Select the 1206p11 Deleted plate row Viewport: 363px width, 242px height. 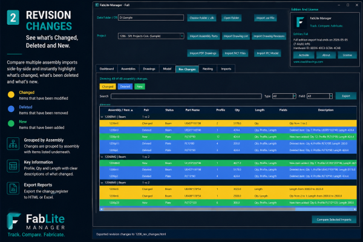(228, 143)
